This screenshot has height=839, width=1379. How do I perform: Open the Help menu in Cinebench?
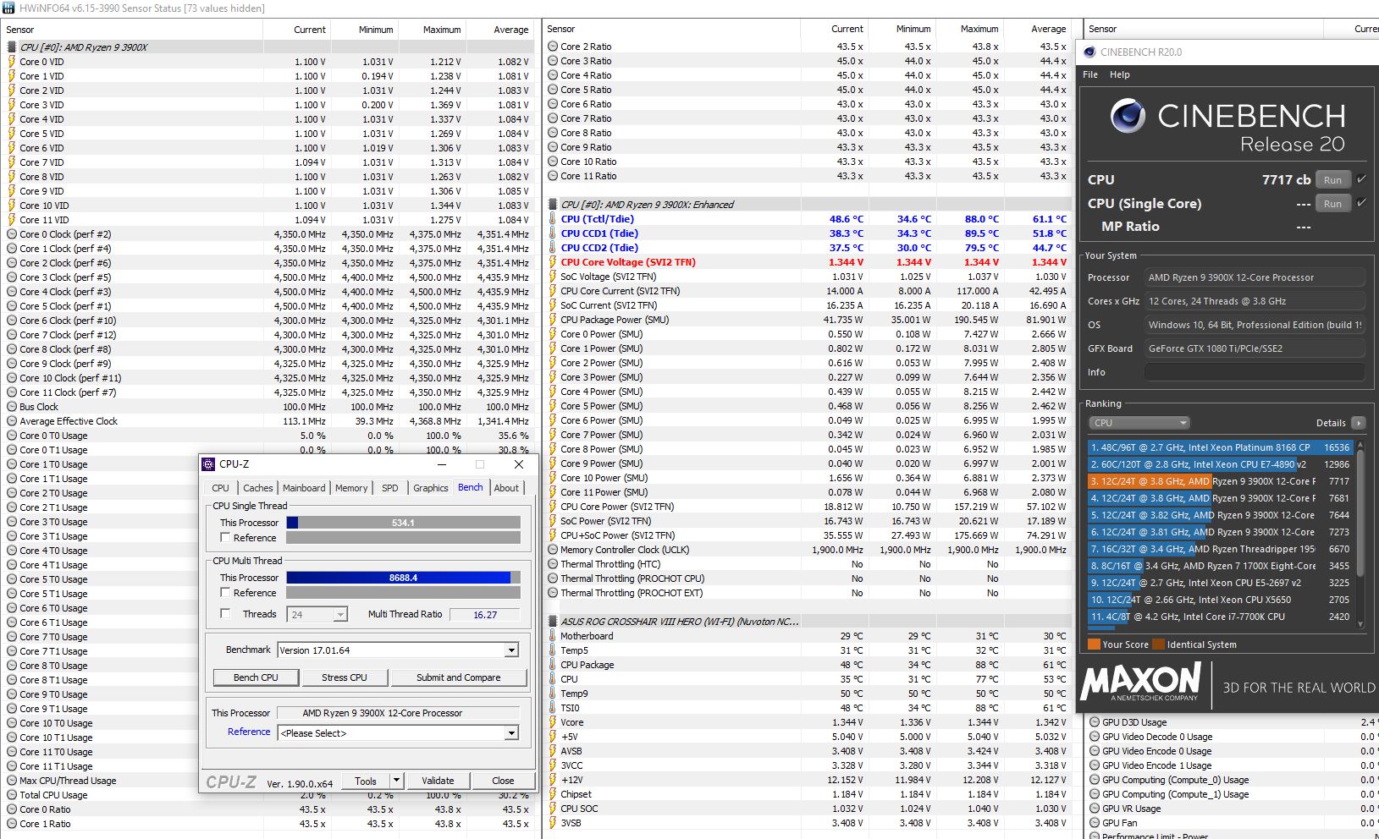[x=1120, y=74]
